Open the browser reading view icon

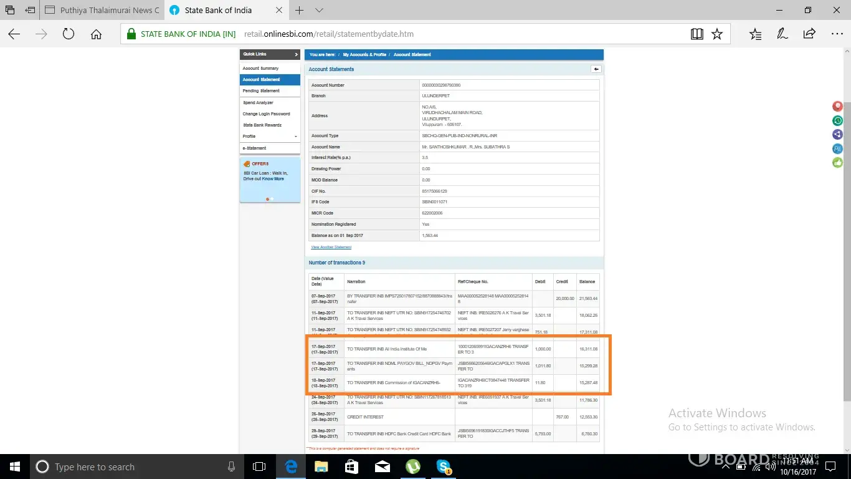(697, 34)
